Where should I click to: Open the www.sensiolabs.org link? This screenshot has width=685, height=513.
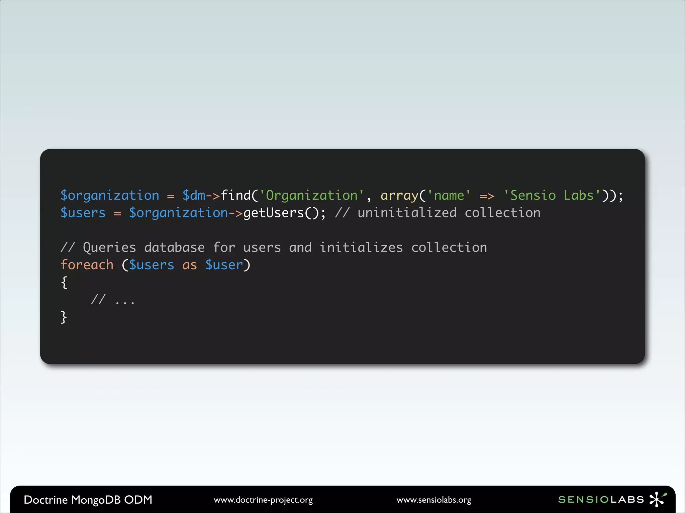pos(434,500)
